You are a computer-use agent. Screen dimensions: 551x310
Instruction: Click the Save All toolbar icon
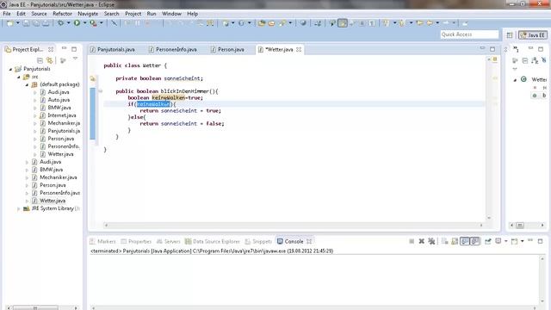[36, 23]
